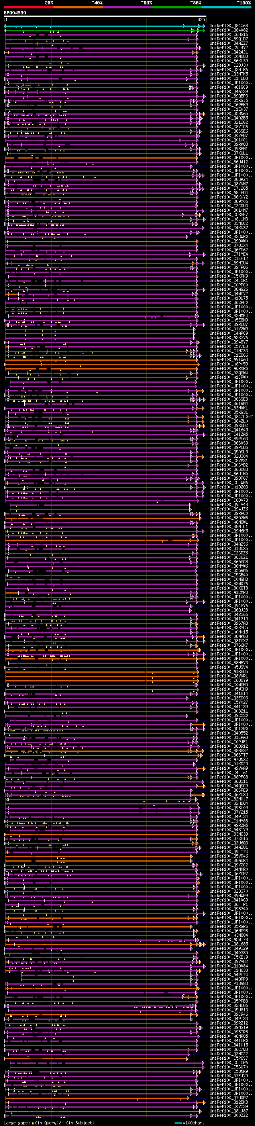
Task: Select label UniRef100_Q9XDH2
Action: pyautogui.click(x=229, y=425)
